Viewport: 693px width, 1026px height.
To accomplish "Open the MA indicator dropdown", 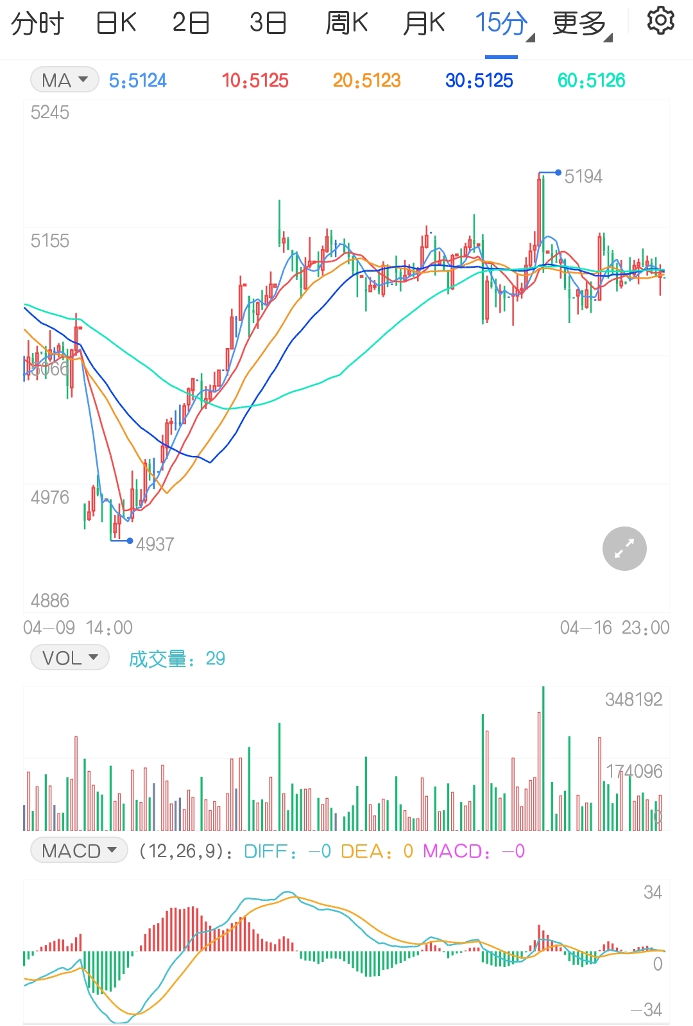I will click(x=64, y=80).
